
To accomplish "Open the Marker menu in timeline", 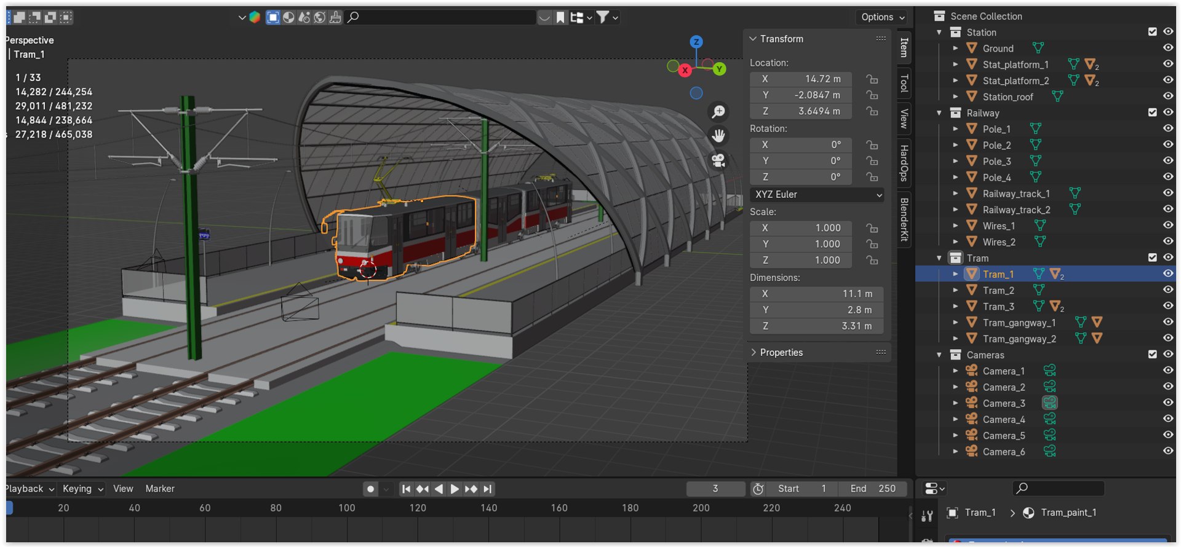I will click(160, 489).
